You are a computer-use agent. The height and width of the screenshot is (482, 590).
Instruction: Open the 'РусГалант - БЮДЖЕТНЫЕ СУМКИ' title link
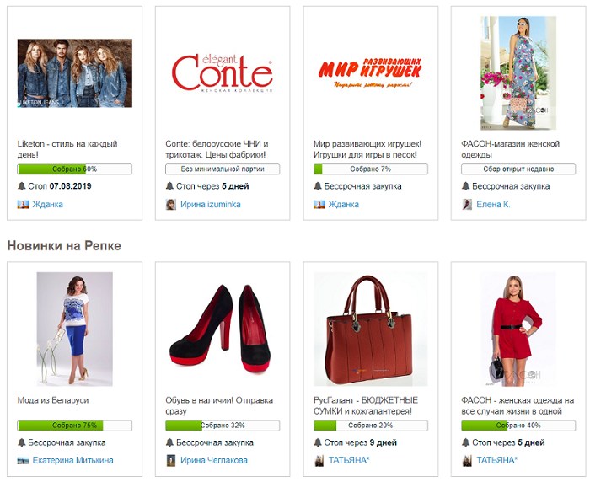[x=365, y=405]
